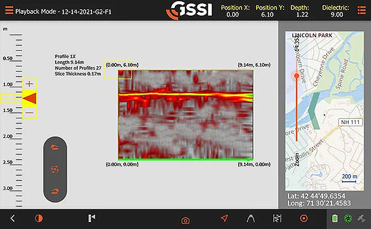Toggle the contrast half-circle icon
The width and height of the screenshot is (371, 229).
coord(38,218)
